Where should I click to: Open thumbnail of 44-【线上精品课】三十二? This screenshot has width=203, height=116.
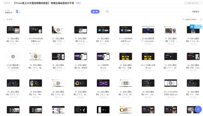[13, 83]
